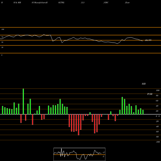Click the "-60" label on MR axis
161x161 pixels.
tap(157, 132)
